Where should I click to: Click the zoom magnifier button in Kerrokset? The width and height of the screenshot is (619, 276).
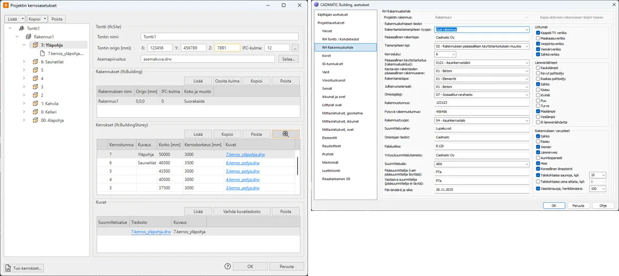285,134
